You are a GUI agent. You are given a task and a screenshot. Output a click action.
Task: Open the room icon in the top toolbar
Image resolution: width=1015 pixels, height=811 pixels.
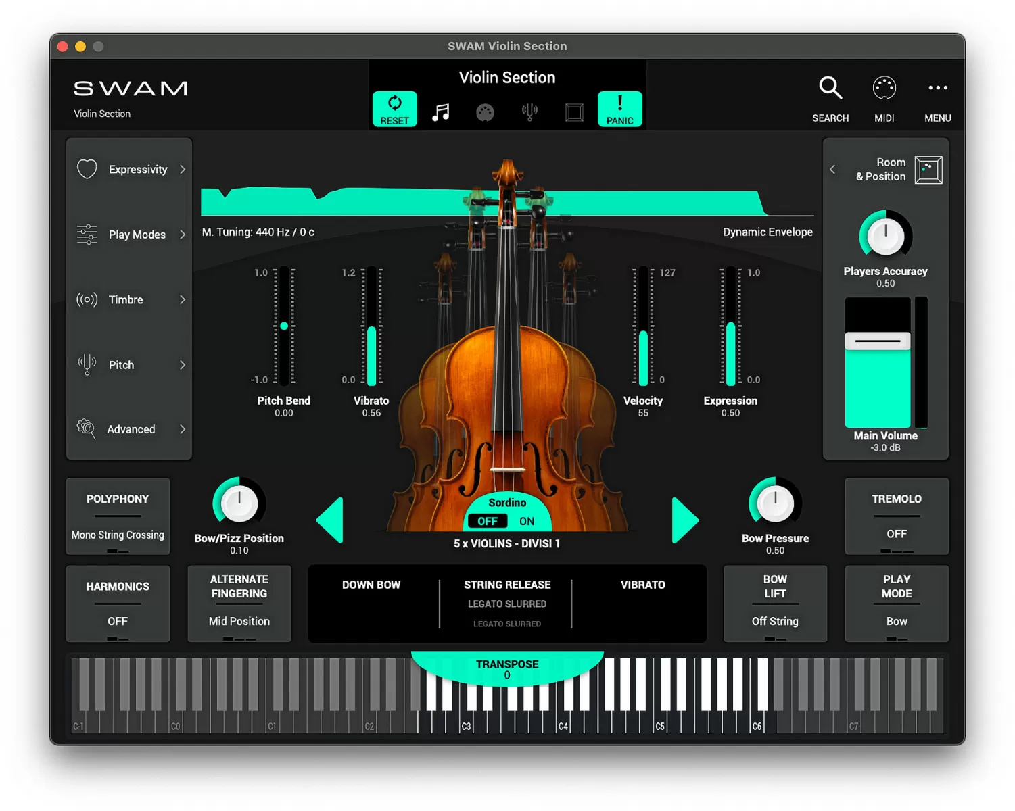click(x=574, y=111)
